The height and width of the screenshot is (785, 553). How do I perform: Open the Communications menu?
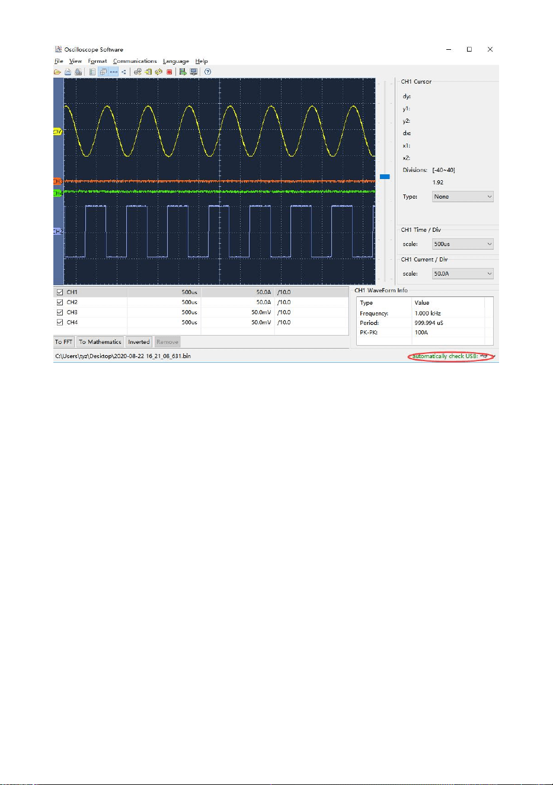tap(135, 61)
